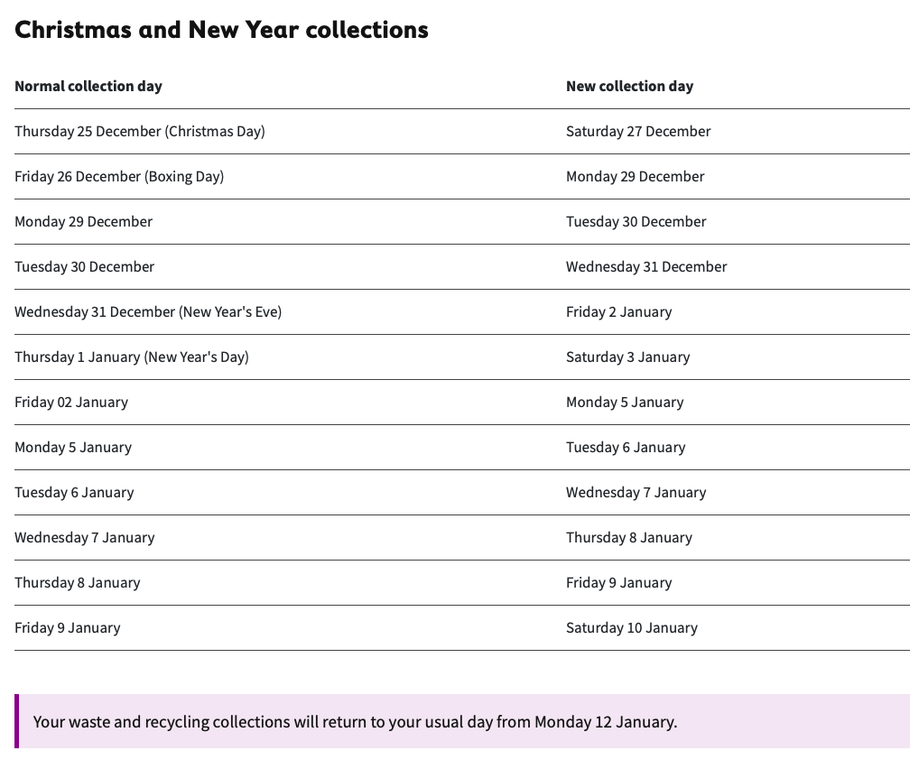Click the Saturday 10 January cell
The width and height of the screenshot is (919, 760).
pos(631,628)
